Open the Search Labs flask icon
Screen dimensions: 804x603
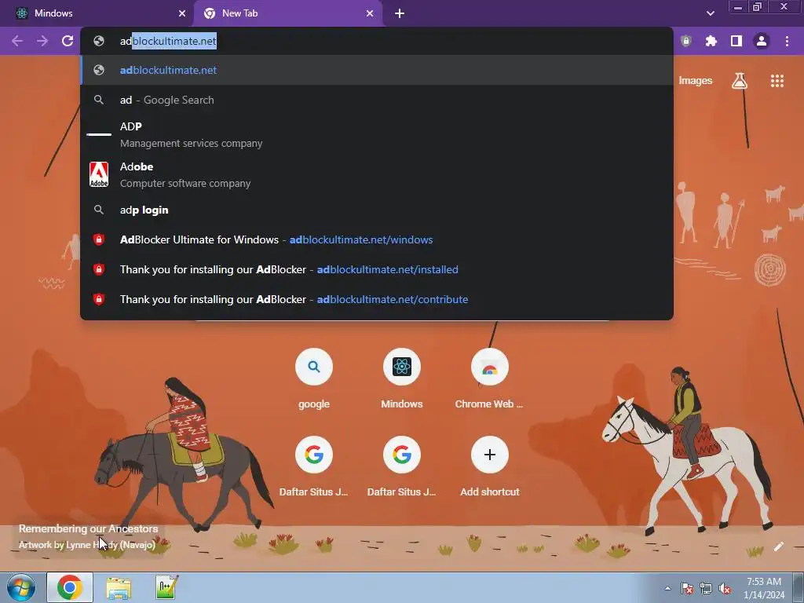(x=740, y=81)
